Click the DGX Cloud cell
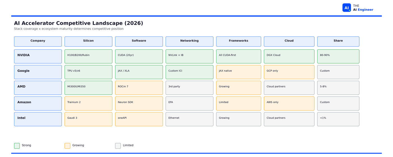 289,56
